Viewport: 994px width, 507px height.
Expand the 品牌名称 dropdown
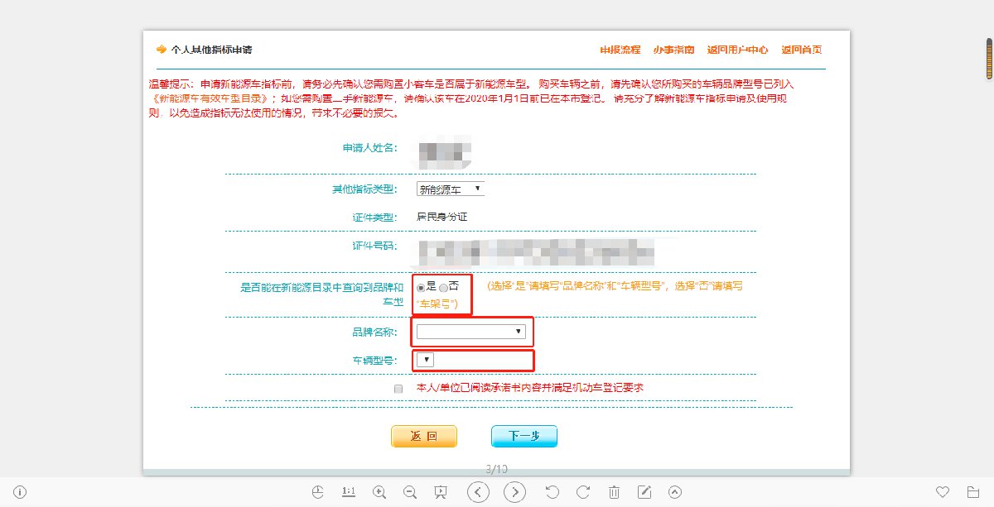click(x=471, y=332)
